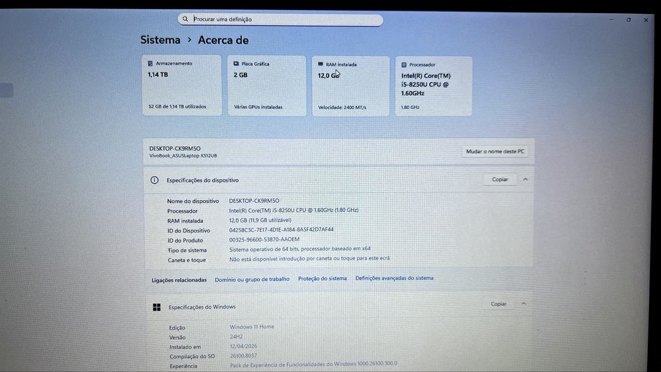Click the 'Acerca de' breadcrumb title
The width and height of the screenshot is (661, 372).
[x=223, y=40]
